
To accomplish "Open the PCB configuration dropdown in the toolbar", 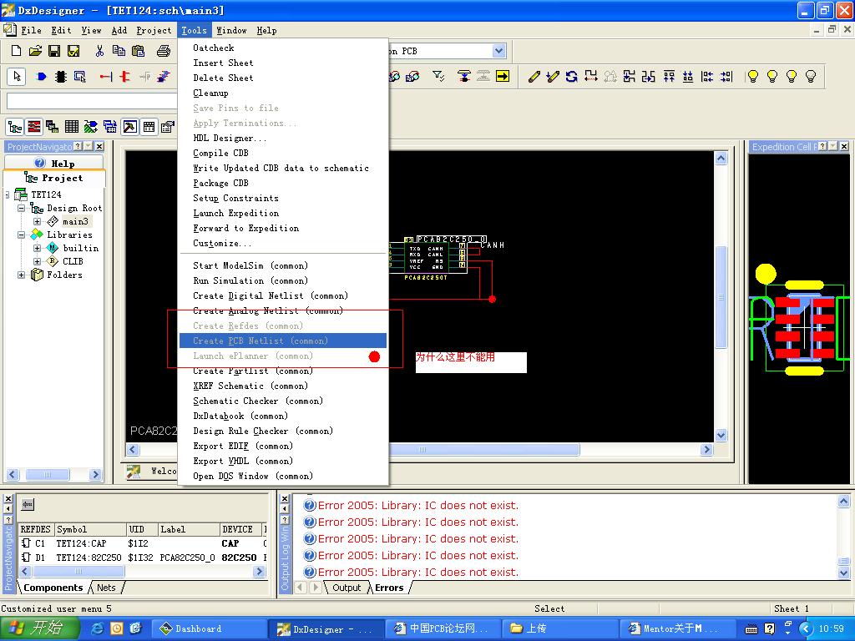I will point(499,51).
